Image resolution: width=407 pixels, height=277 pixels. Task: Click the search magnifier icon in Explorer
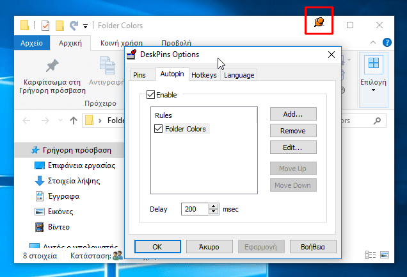pyautogui.click(x=377, y=121)
